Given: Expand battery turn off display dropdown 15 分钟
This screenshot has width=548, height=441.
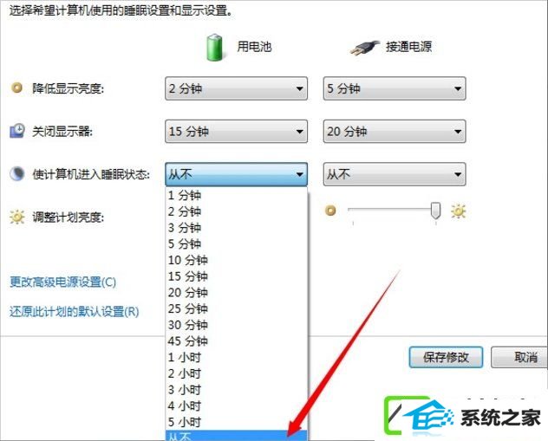Looking at the screenshot, I should 236,132.
